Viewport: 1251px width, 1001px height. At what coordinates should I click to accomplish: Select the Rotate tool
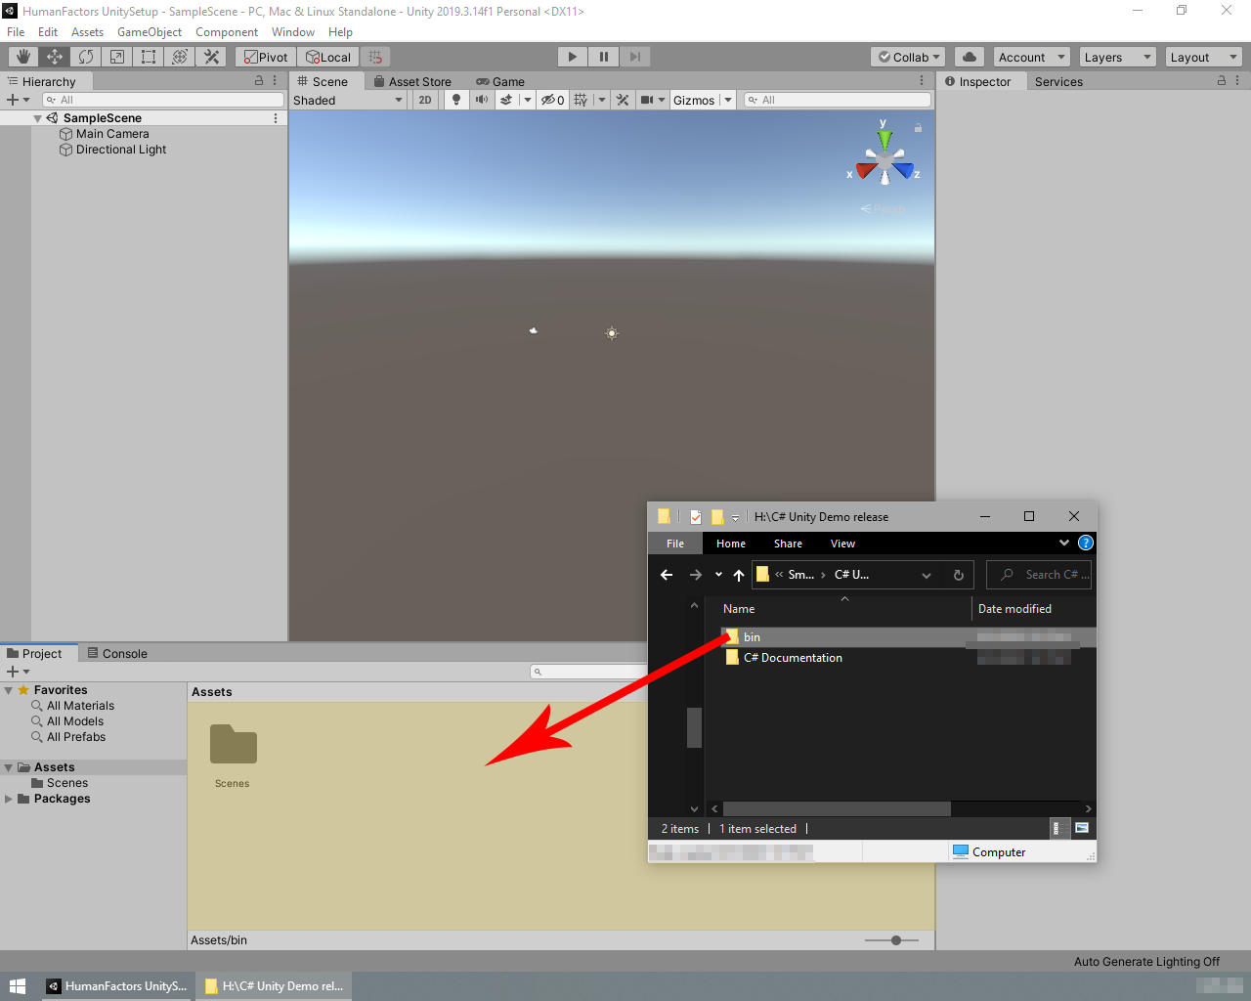[86, 57]
